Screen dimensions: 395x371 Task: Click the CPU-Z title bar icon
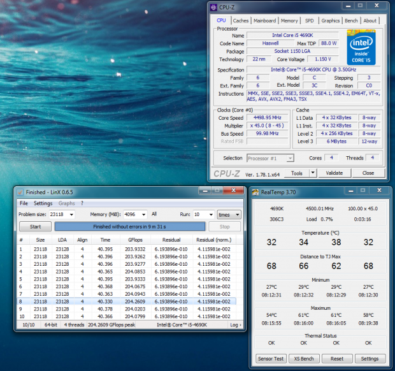pyautogui.click(x=214, y=8)
